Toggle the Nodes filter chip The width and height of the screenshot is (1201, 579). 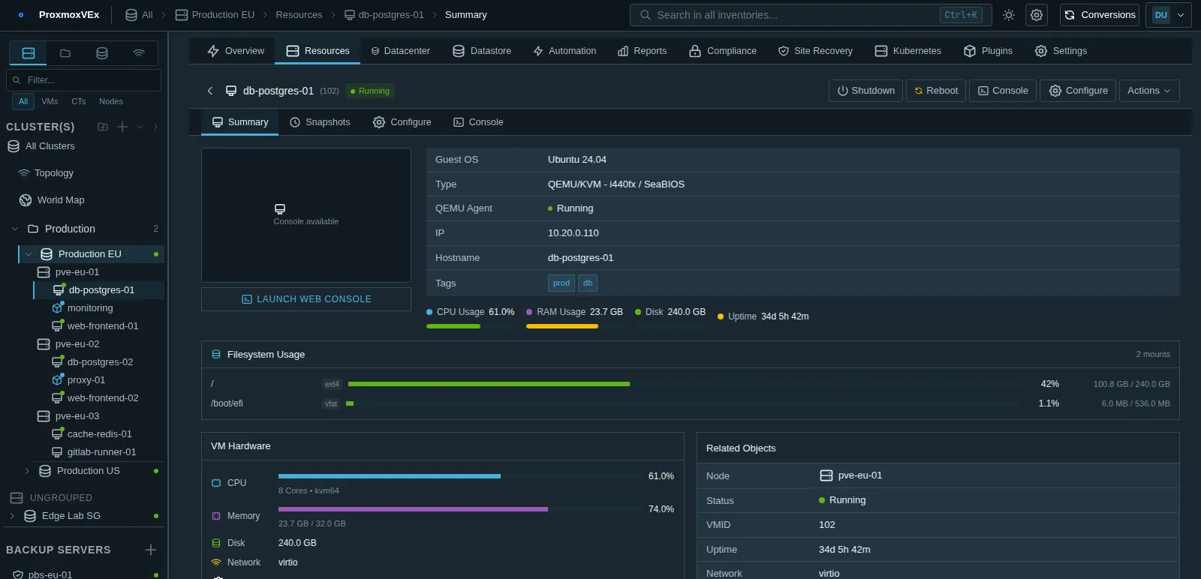click(x=111, y=101)
